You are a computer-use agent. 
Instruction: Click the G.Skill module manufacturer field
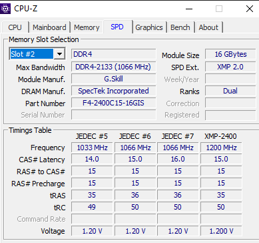[114, 79]
